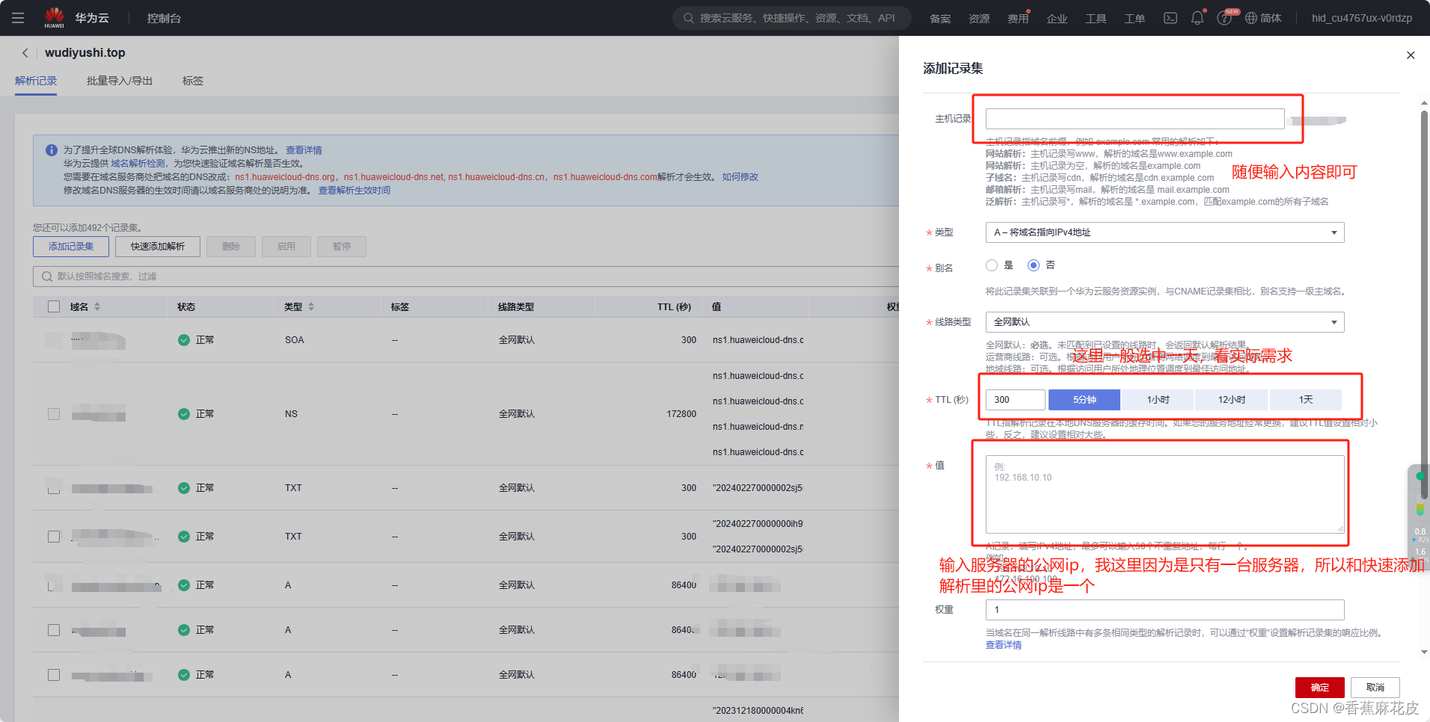
Task: Click the 权重 weight input field
Action: click(x=1164, y=610)
